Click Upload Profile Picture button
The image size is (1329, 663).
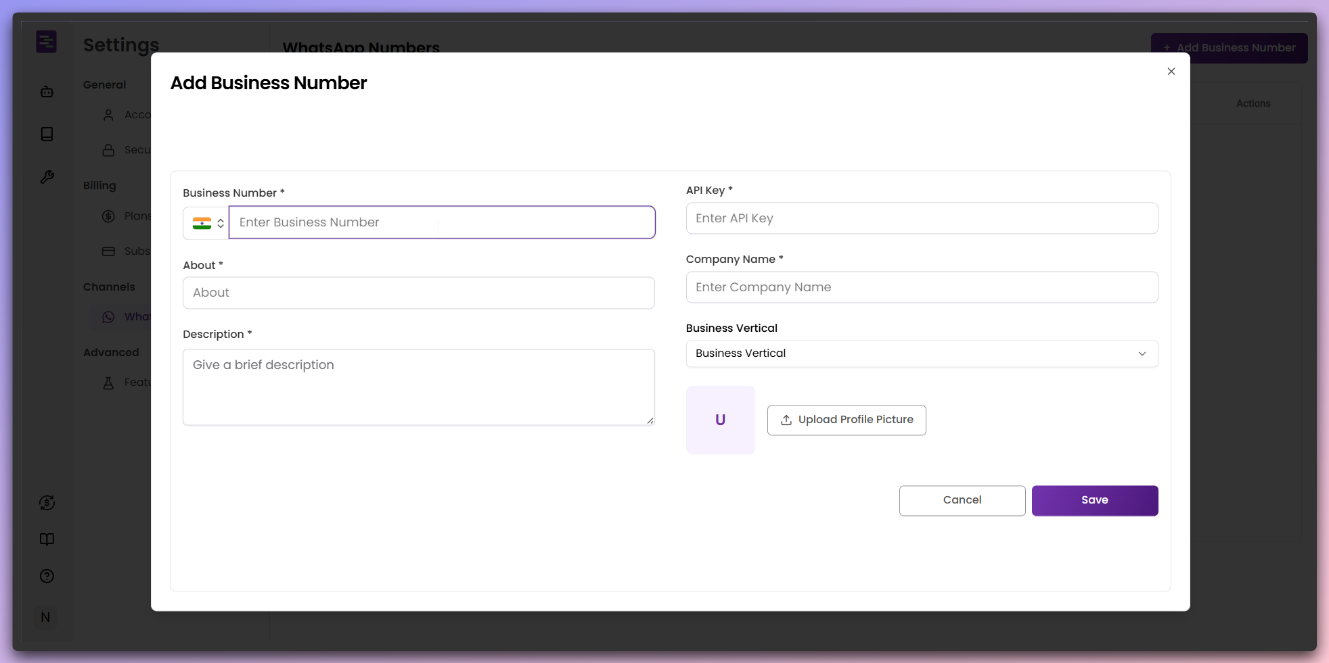tap(847, 420)
